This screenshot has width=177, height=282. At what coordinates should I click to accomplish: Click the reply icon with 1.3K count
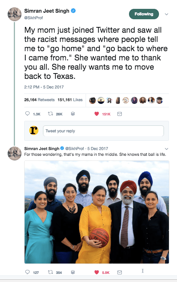[27, 113]
